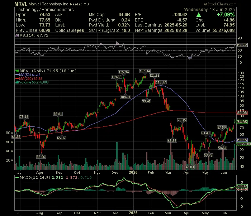
Task: Click the 66.58 price label
Action: tap(16, 137)
